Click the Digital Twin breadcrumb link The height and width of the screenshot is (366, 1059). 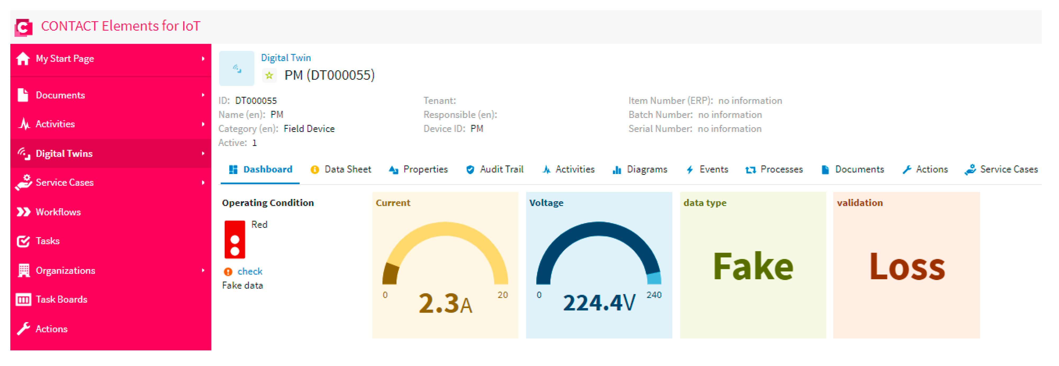click(x=286, y=58)
